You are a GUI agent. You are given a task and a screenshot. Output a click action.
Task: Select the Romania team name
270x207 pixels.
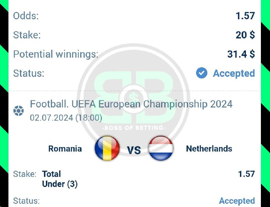[65, 149]
